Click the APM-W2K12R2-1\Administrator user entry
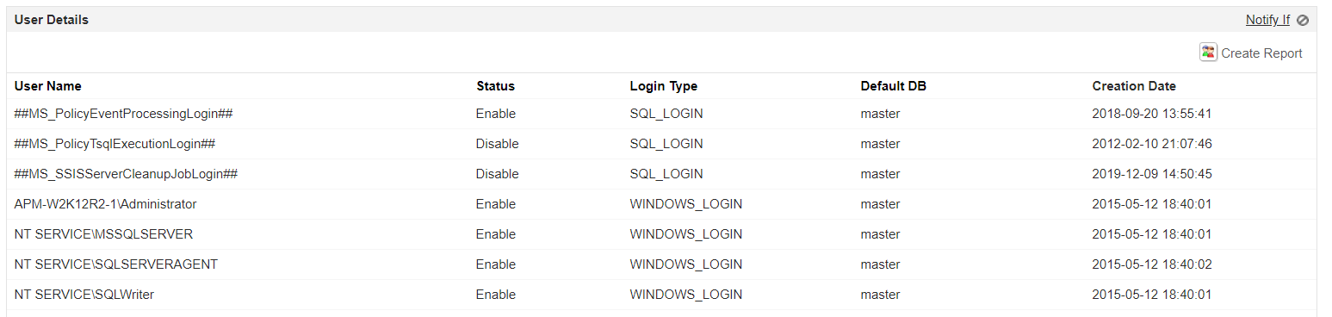Image resolution: width=1332 pixels, height=317 pixels. (x=105, y=204)
